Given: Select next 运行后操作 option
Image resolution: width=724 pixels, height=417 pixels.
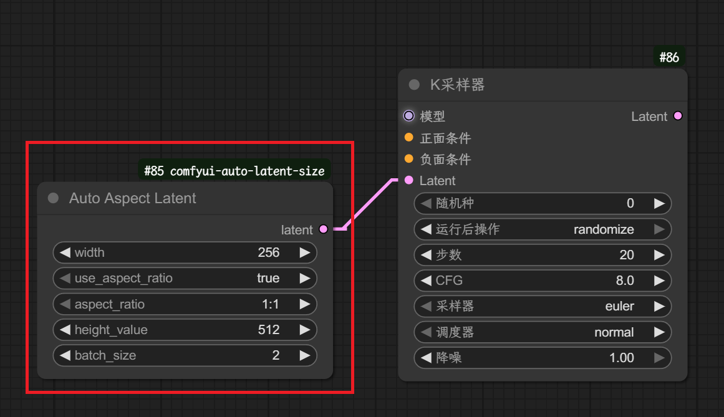Looking at the screenshot, I should 659,229.
